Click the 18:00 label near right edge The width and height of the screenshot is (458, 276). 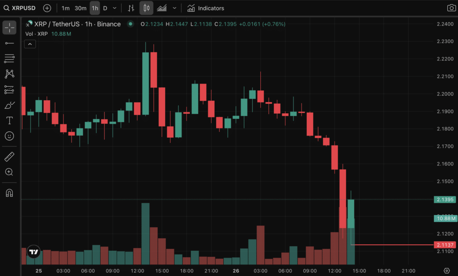pyautogui.click(x=384, y=271)
